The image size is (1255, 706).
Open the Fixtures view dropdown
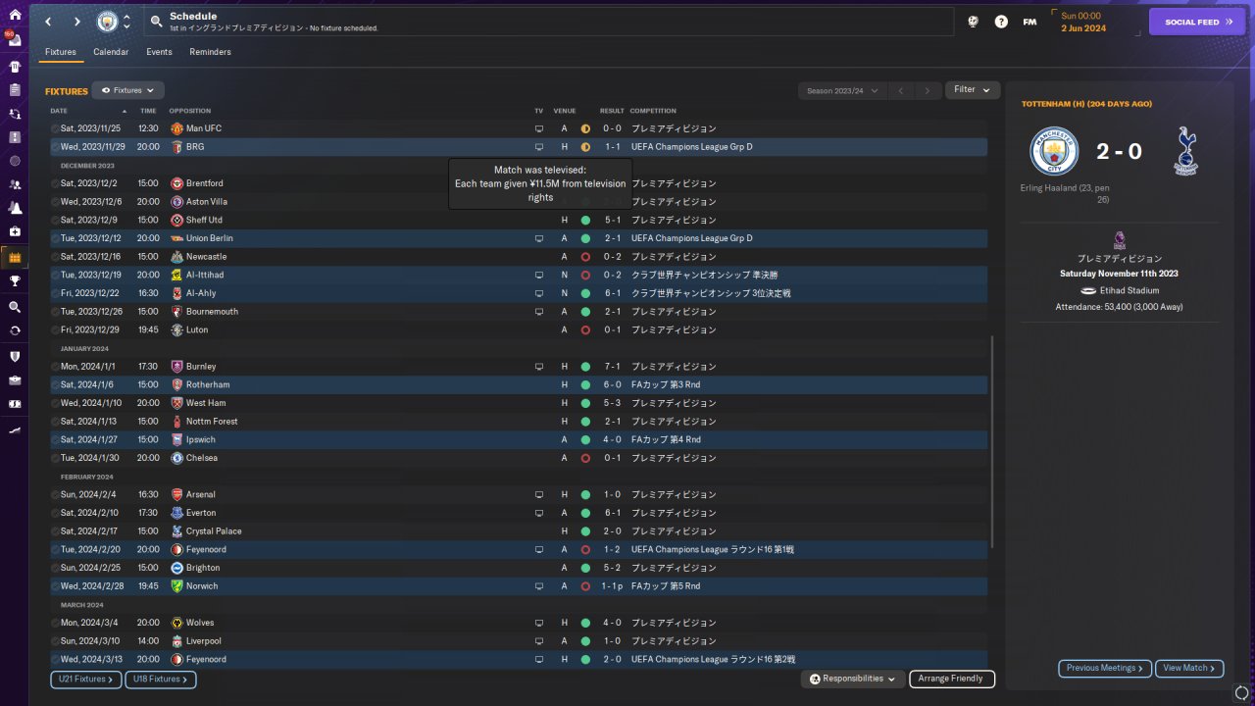click(127, 90)
